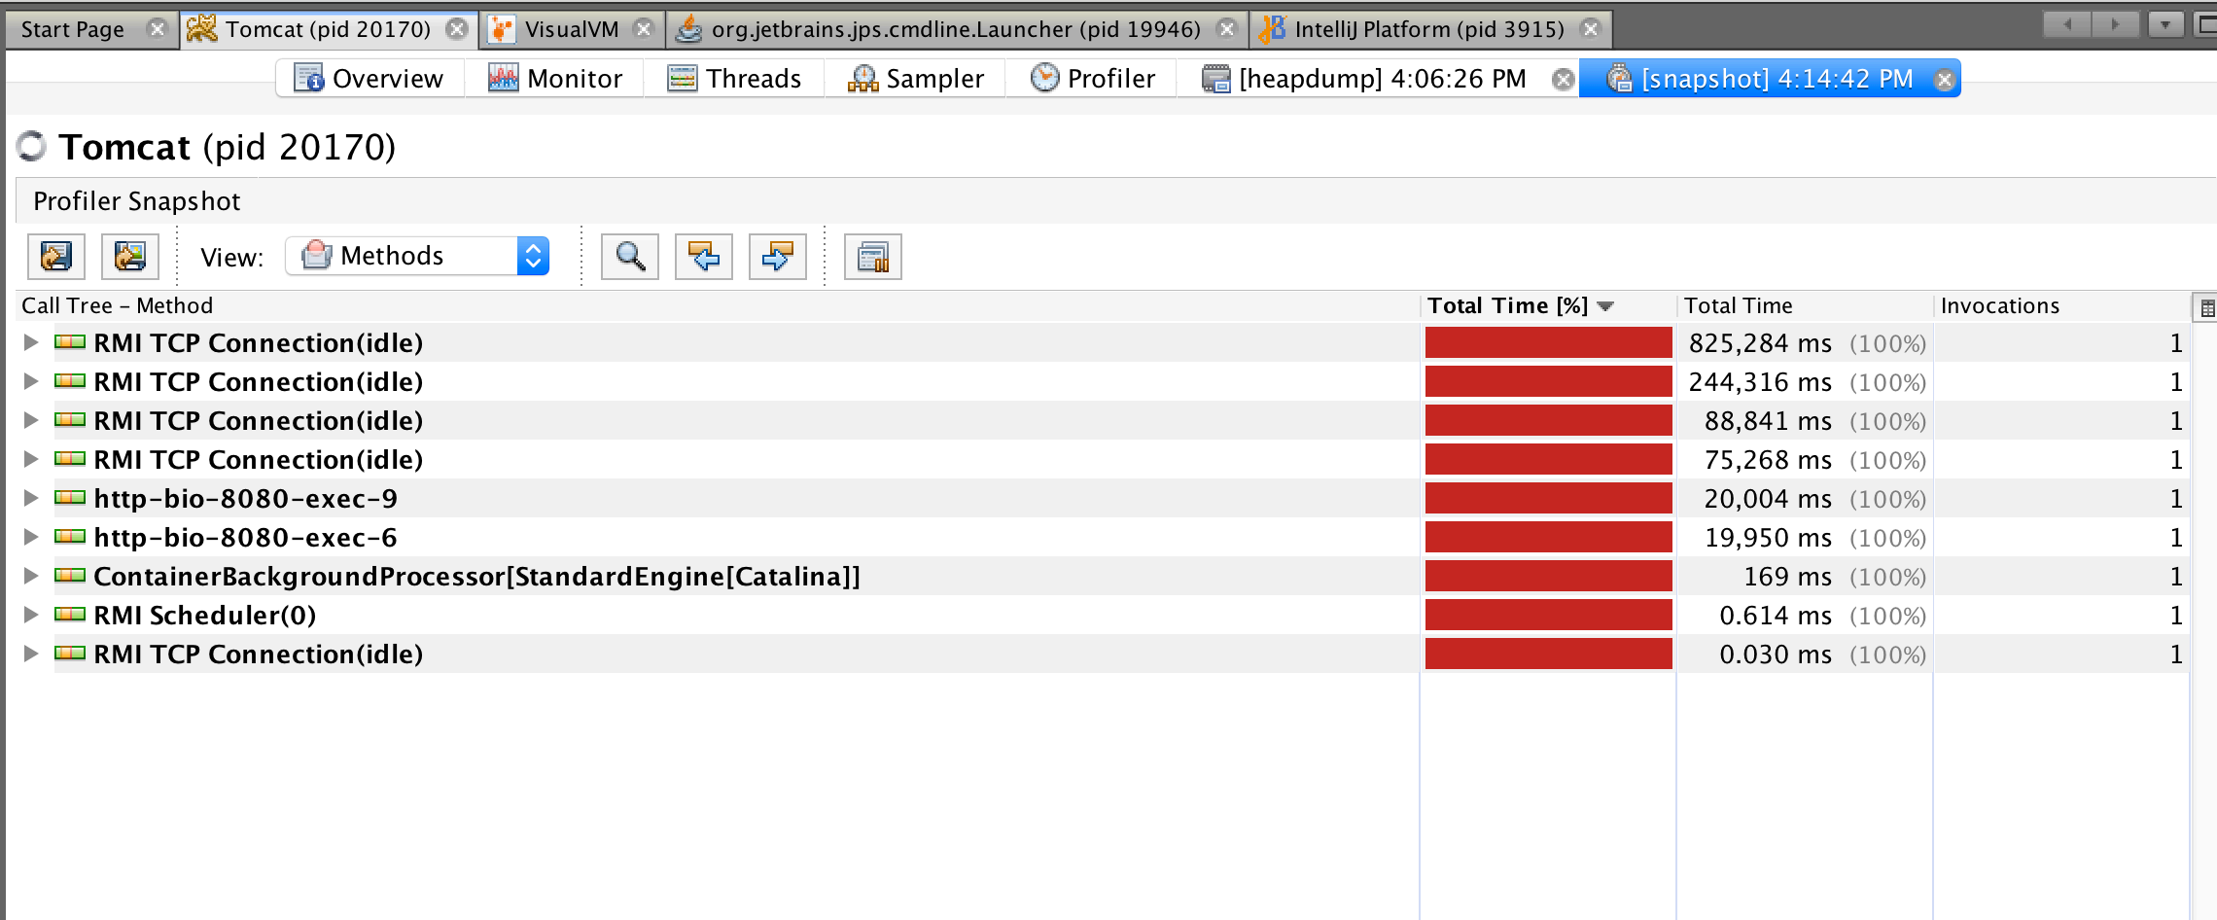Click the Overview tab icon
Viewport: 2217px width, 920px height.
click(308, 78)
